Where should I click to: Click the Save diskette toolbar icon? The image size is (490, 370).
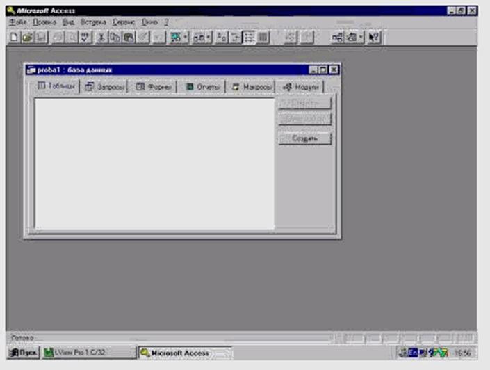click(41, 38)
